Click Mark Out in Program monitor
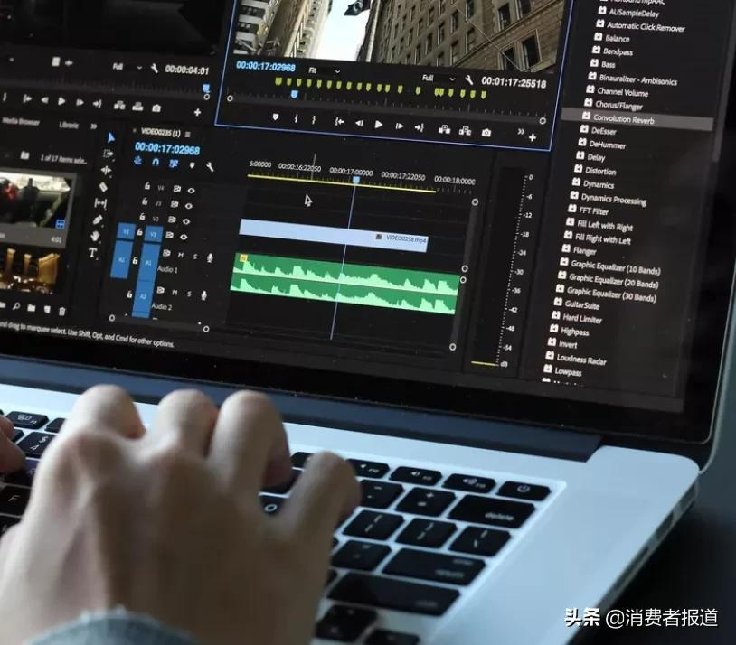Screen dimensions: 736x645 pos(314,120)
